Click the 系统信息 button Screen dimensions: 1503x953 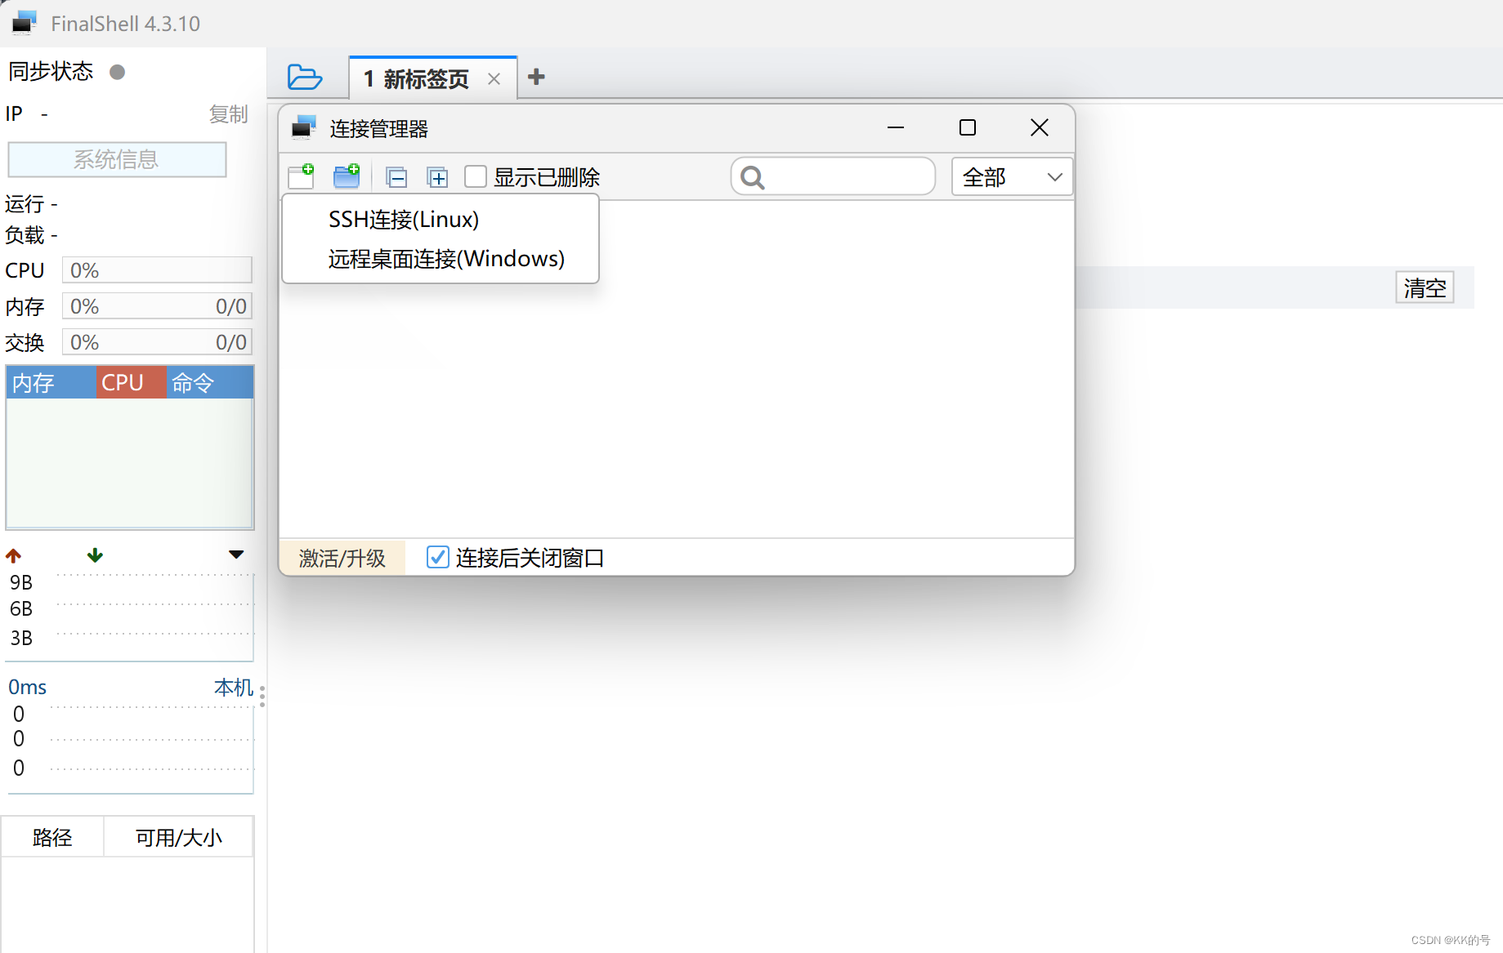[x=117, y=159]
